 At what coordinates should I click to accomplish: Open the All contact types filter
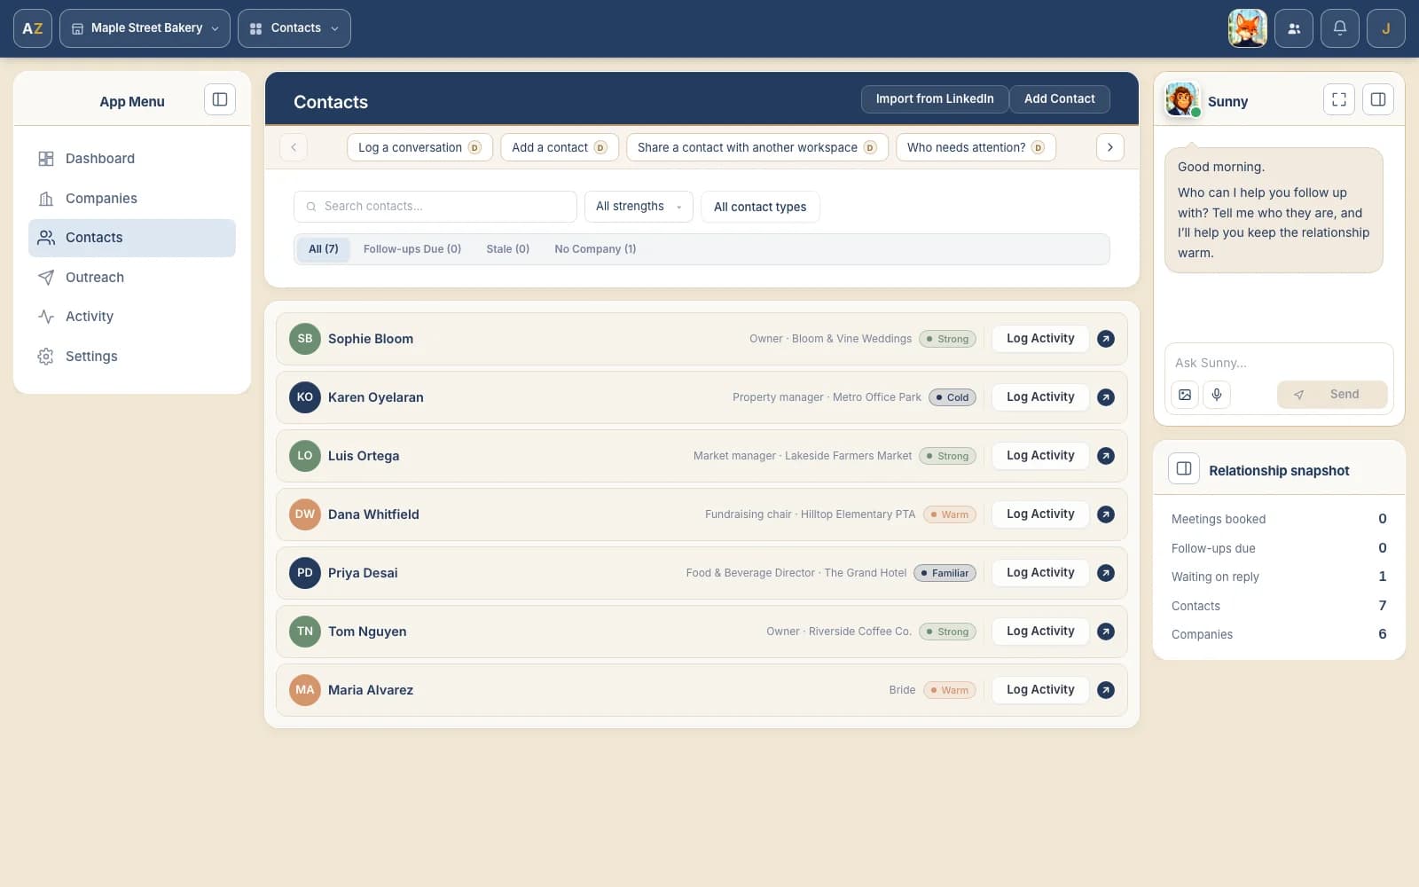pos(760,207)
